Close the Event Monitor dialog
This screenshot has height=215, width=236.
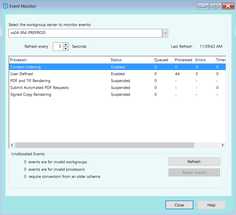coord(179,205)
